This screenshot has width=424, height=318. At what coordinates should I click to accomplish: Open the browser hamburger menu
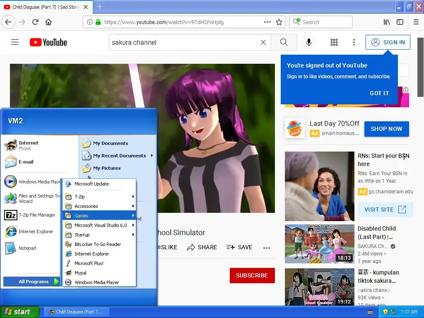[x=416, y=22]
